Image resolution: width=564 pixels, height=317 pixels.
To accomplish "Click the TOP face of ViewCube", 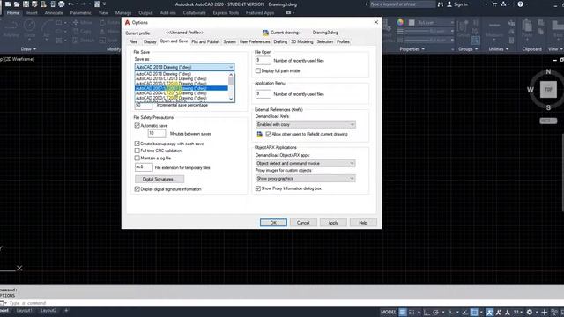I will [548, 90].
